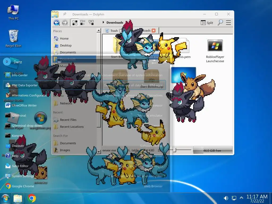The height and width of the screenshot is (204, 272).
Task: Launch PIM Data Exporter
Action: click(x=84, y=85)
